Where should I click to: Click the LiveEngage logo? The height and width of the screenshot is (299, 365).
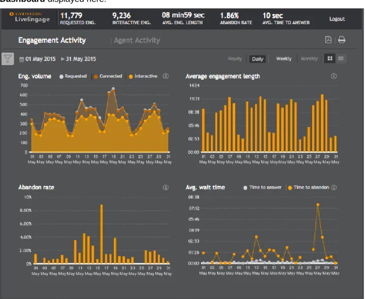point(30,17)
